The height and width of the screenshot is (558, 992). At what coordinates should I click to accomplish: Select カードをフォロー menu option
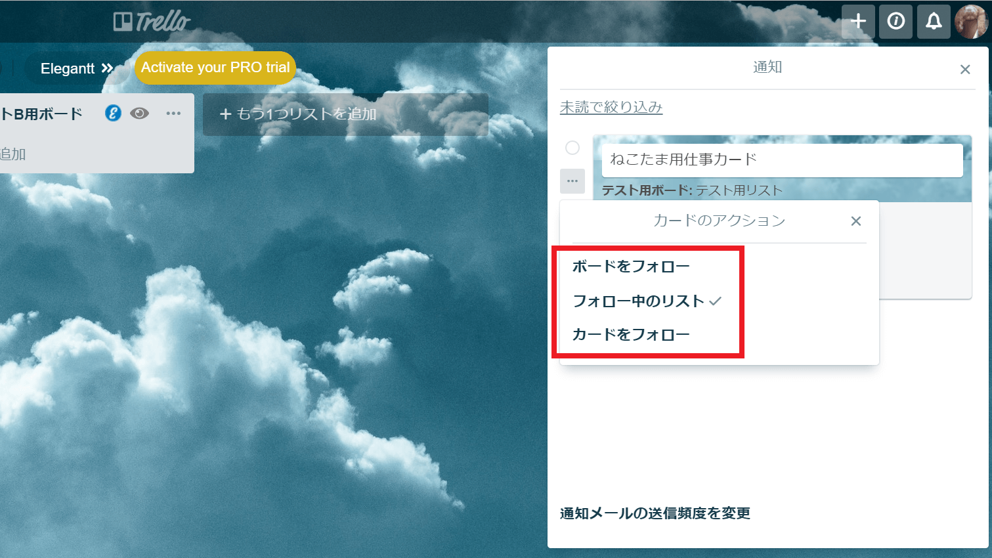tap(631, 335)
